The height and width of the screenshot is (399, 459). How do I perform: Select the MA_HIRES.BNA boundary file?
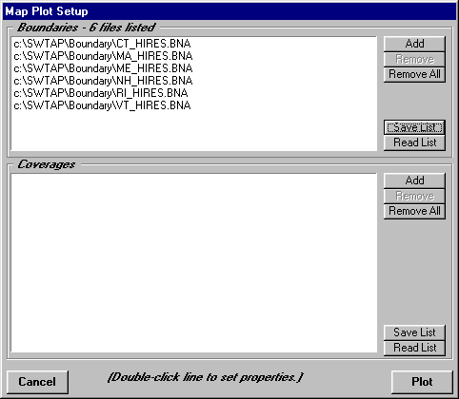[x=103, y=56]
